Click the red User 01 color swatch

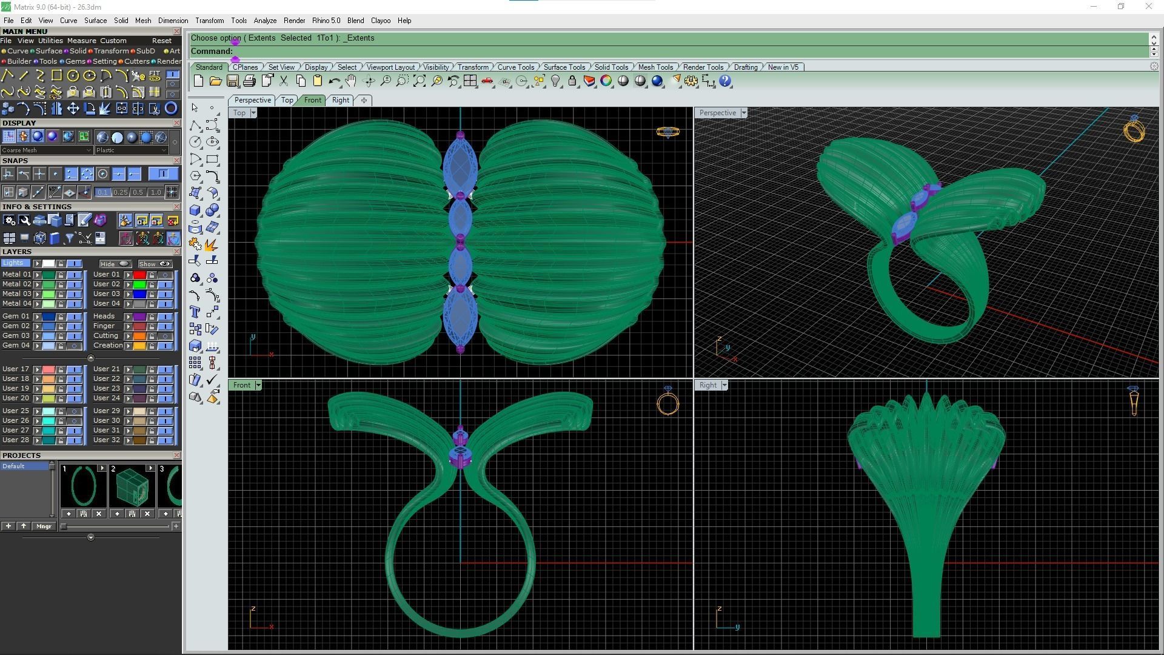tap(139, 275)
